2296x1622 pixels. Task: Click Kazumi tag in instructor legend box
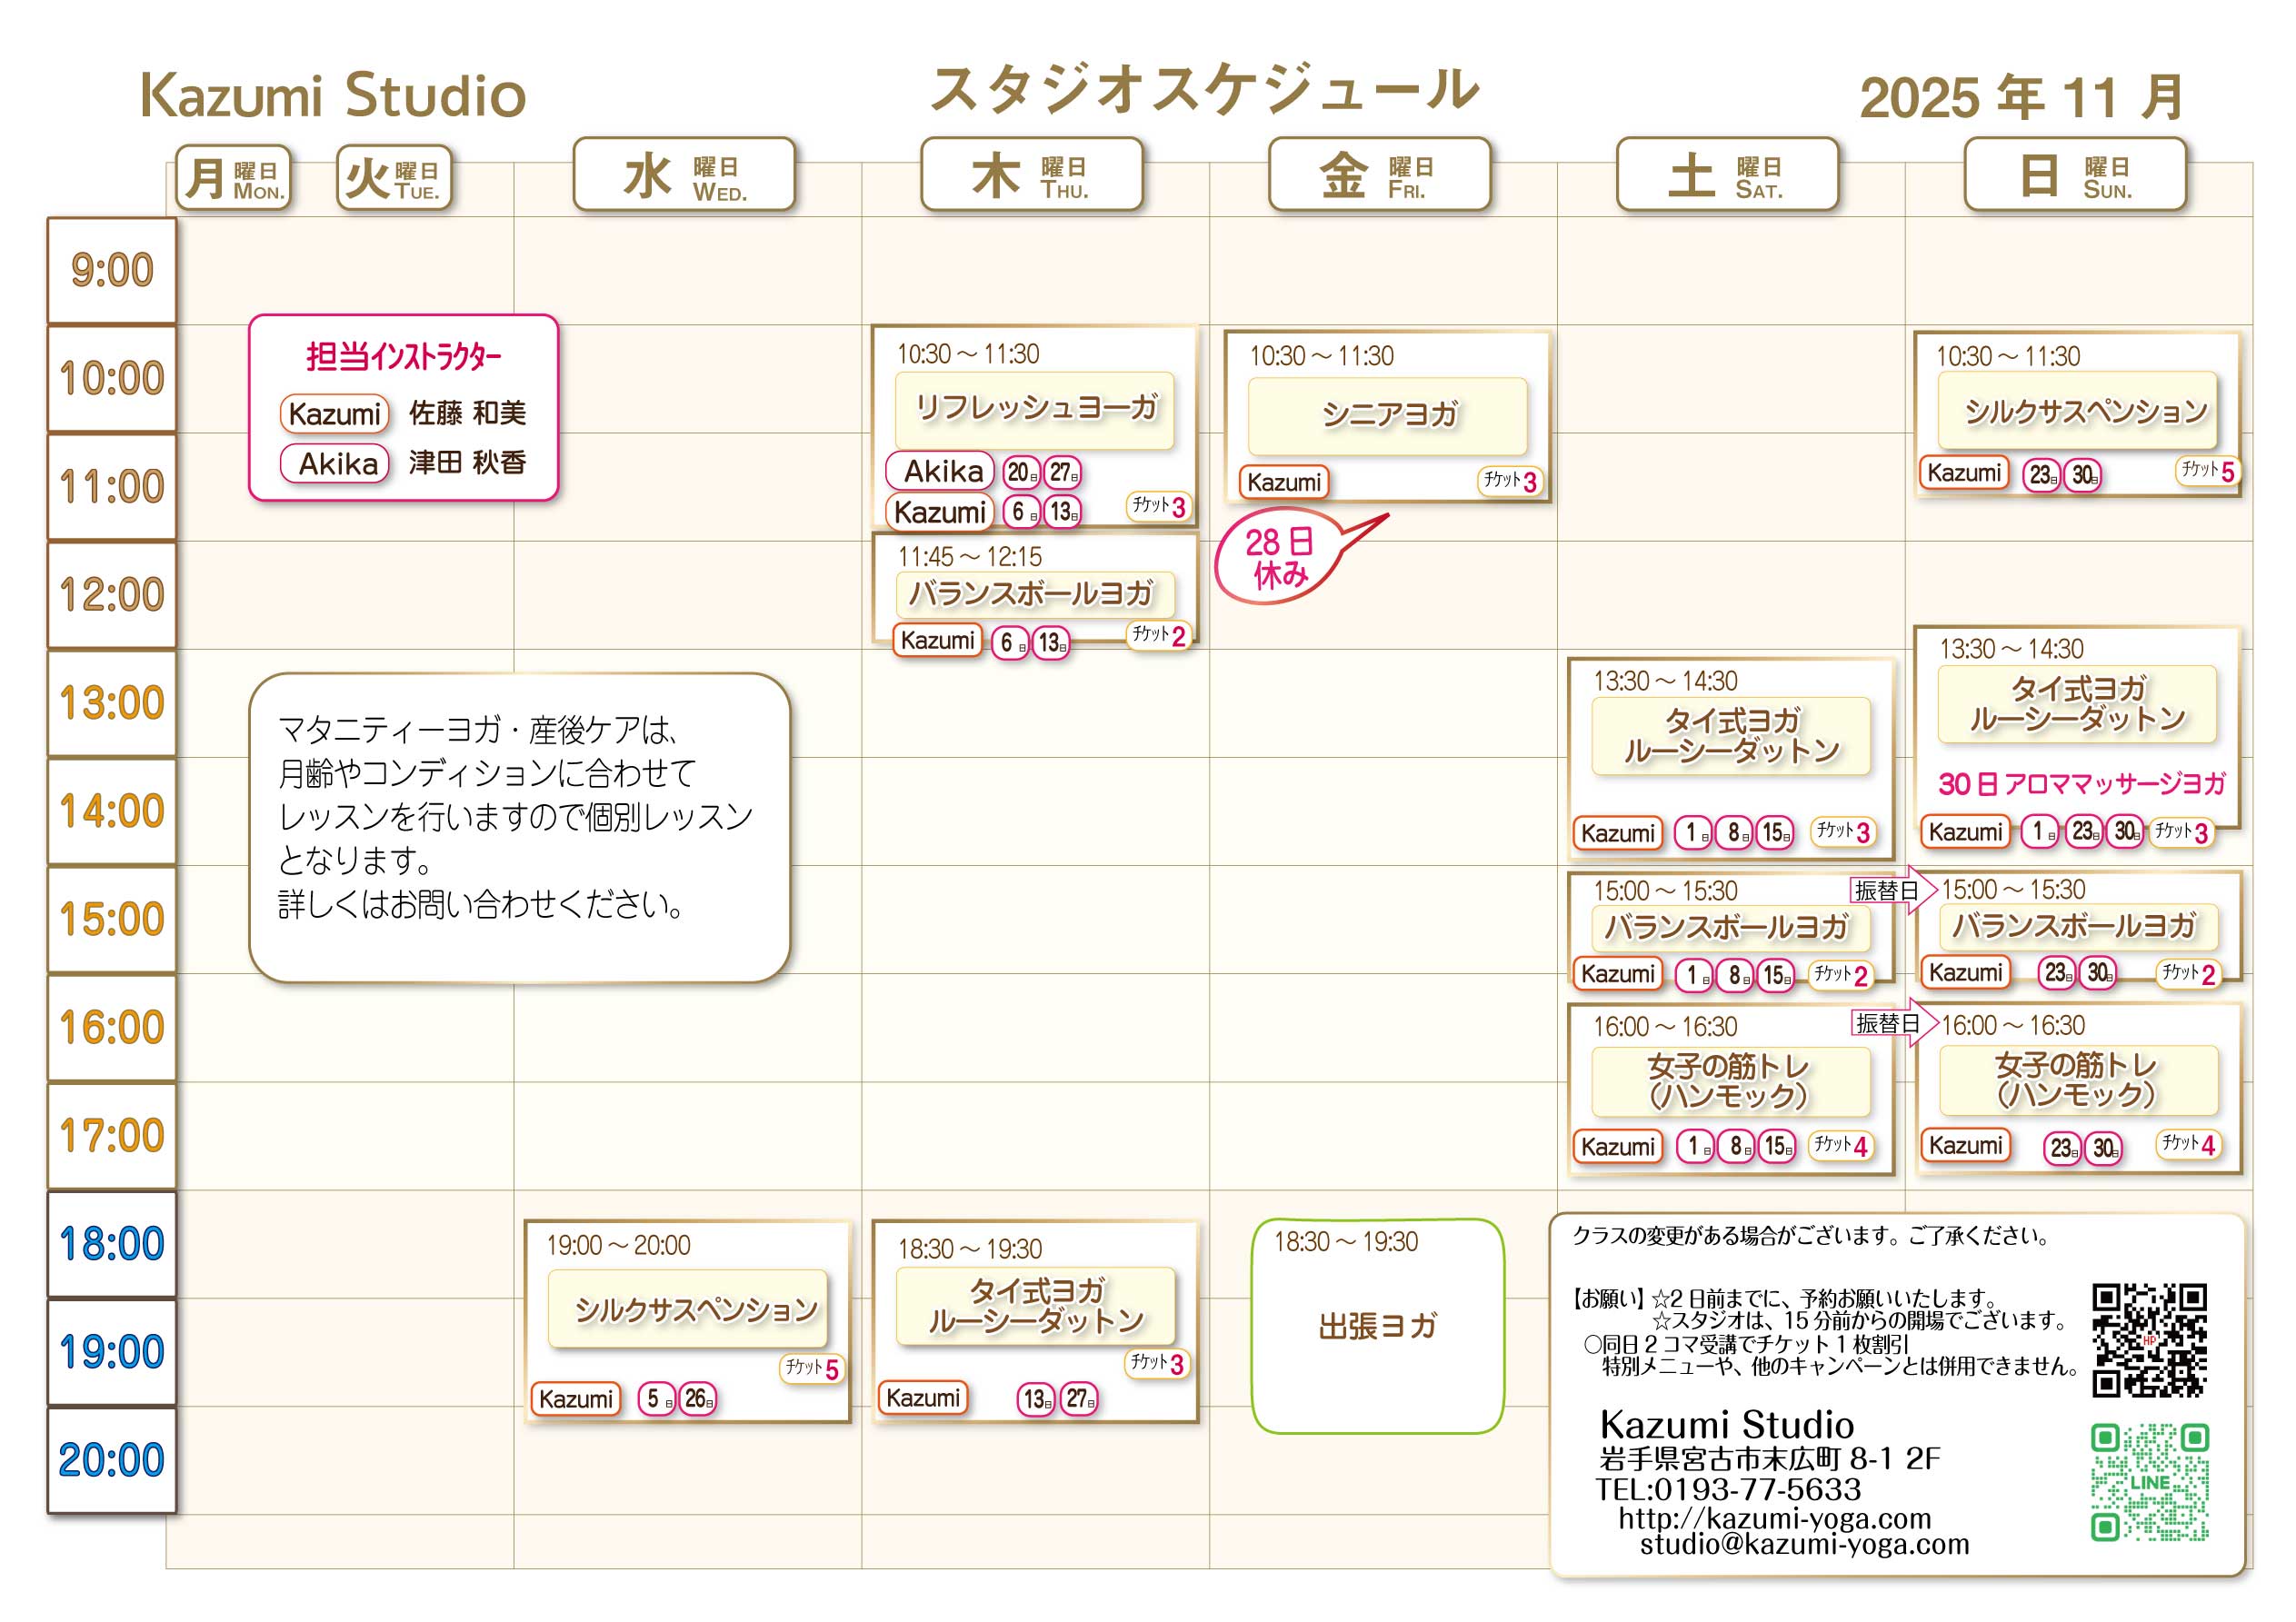[x=334, y=414]
